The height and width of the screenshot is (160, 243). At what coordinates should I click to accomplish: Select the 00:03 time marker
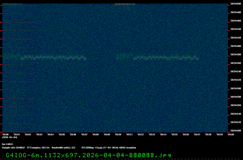[39, 134]
